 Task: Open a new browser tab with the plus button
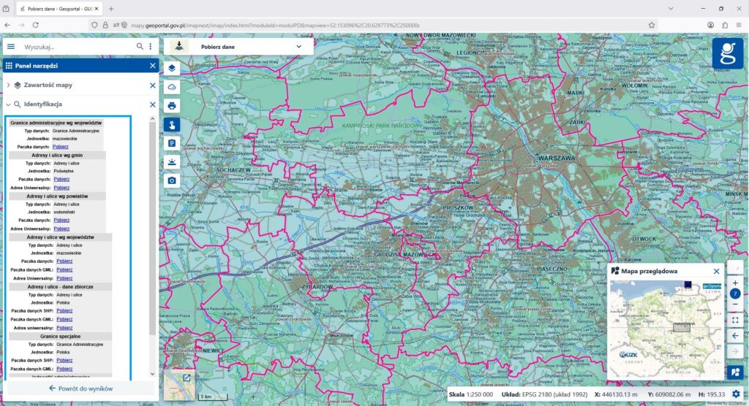pyautogui.click(x=111, y=9)
